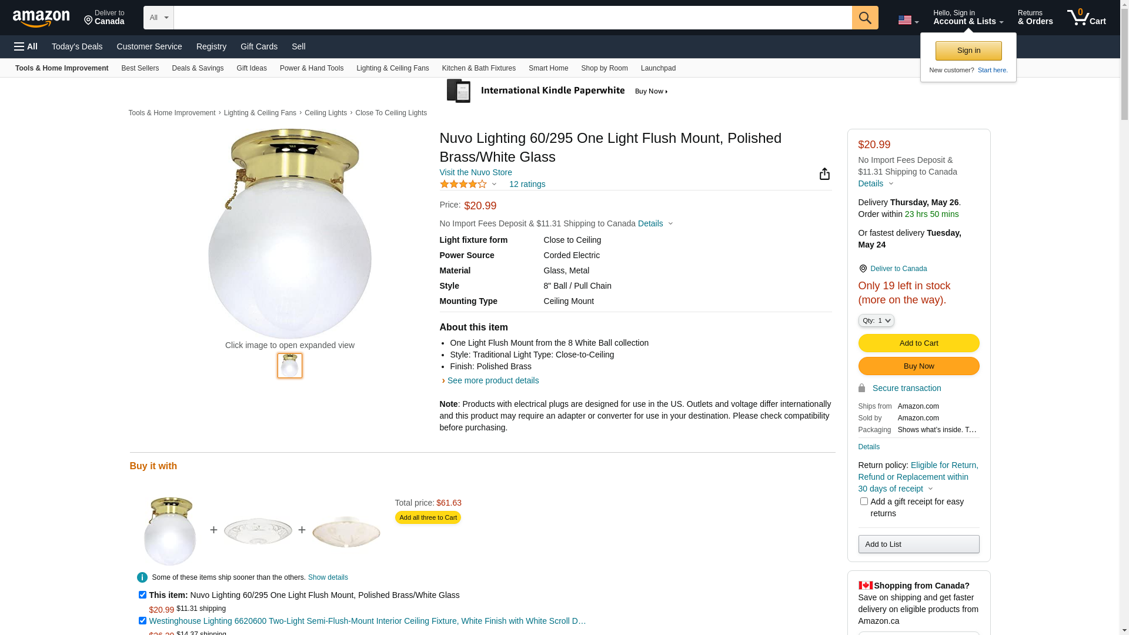1129x635 pixels.
Task: Click the US flag language selector
Action: pos(907,21)
